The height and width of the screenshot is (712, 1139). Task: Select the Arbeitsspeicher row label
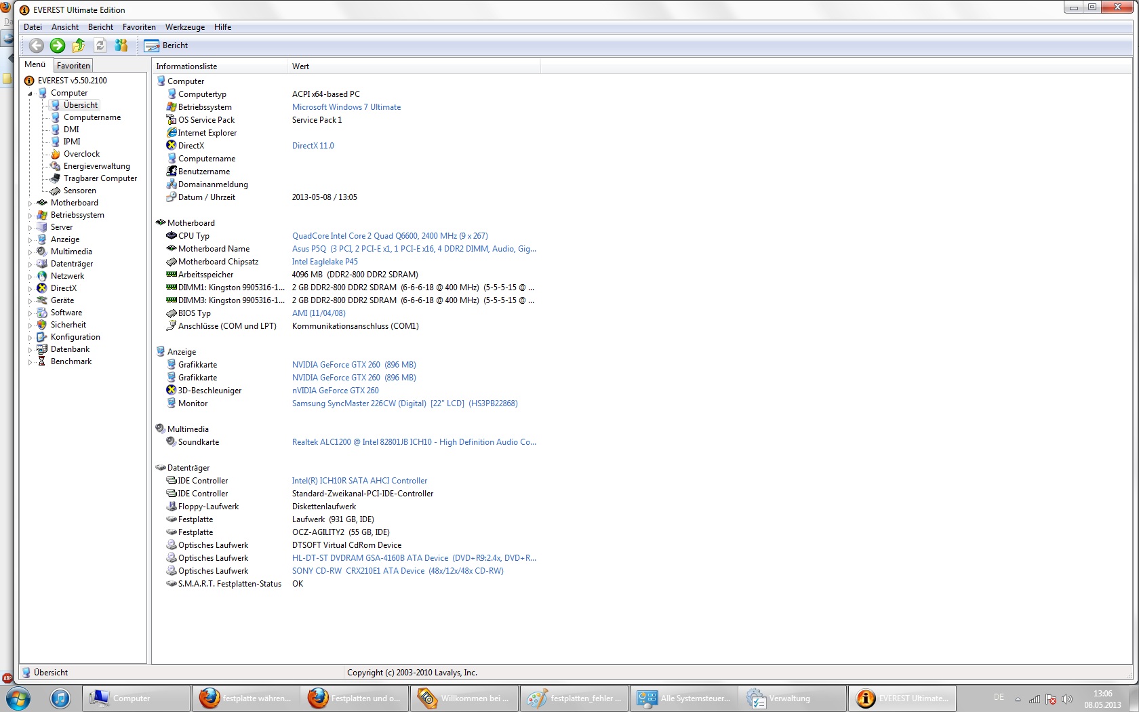click(205, 275)
